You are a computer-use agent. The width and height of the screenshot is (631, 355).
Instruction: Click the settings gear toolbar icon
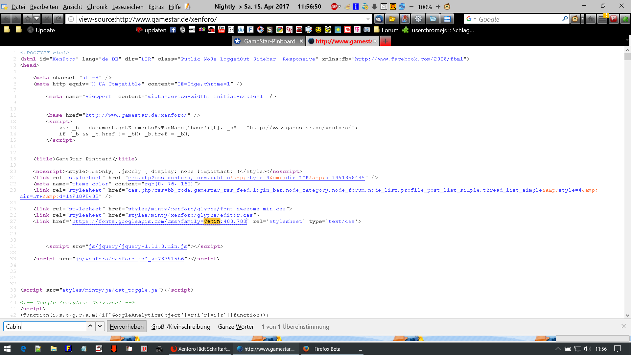pos(418,19)
